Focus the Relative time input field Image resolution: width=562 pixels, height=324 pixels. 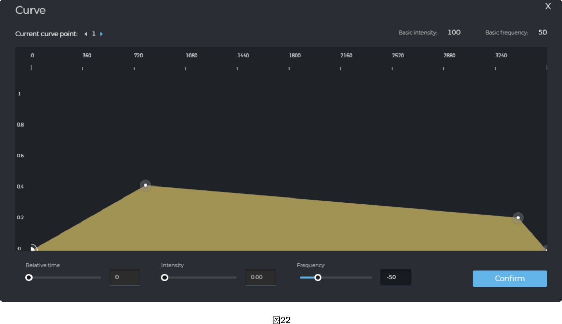click(x=125, y=277)
